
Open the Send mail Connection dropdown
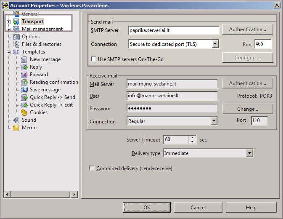(215, 44)
